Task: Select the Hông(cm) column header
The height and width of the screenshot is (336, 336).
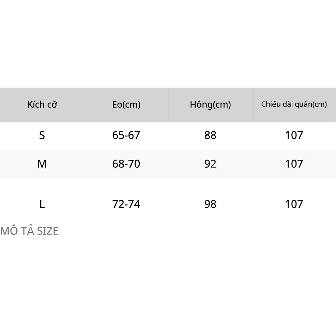Action: 210,105
